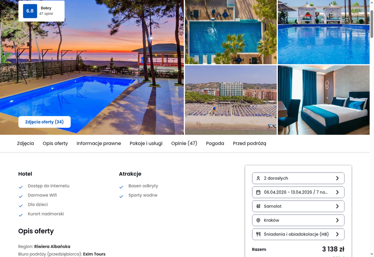Expand the Samolot transport chevron
Screen dimensions: 374x257
click(x=337, y=206)
